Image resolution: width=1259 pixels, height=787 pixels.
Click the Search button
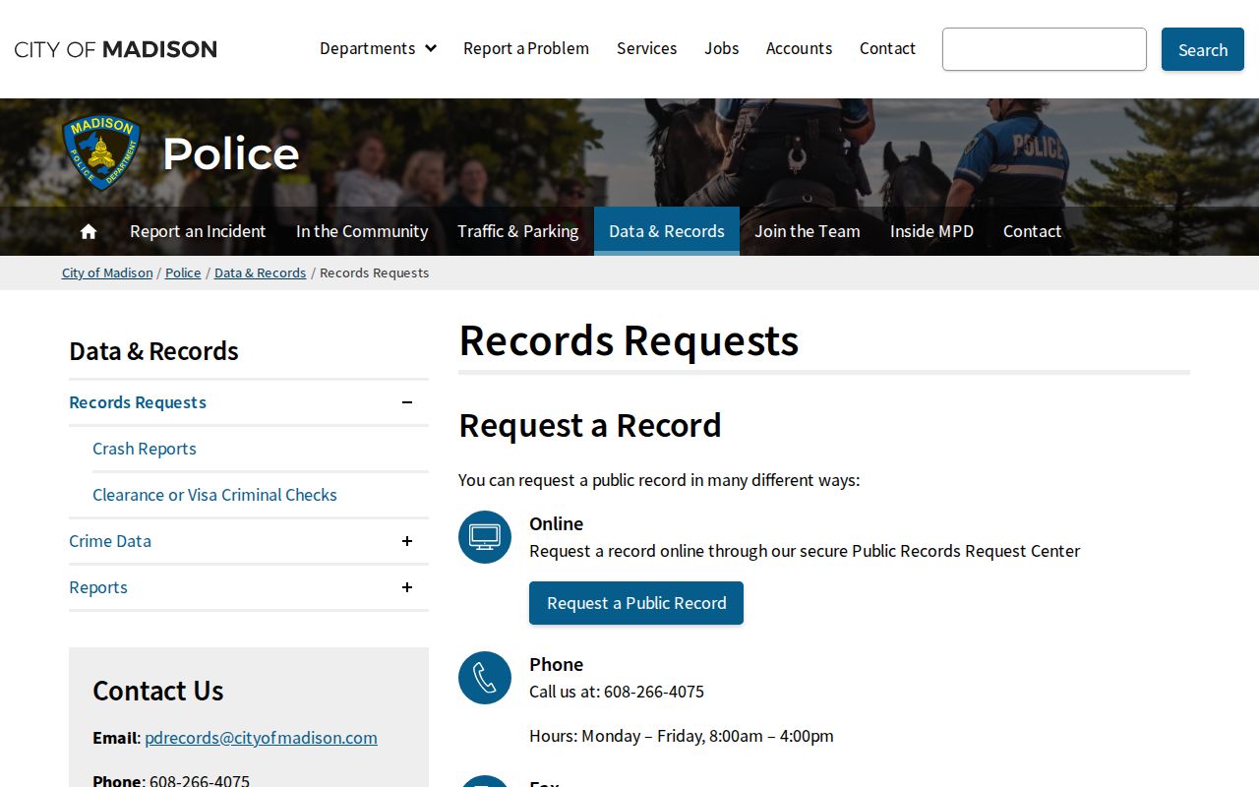pyautogui.click(x=1203, y=49)
